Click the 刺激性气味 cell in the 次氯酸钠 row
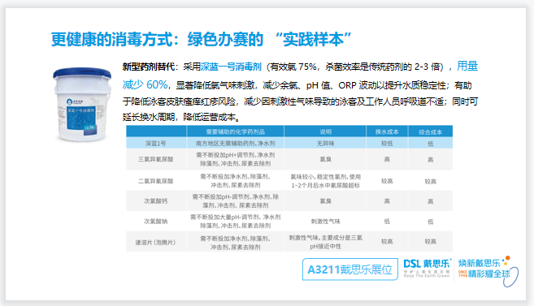Screen dimensions: 534x306 coord(325,221)
